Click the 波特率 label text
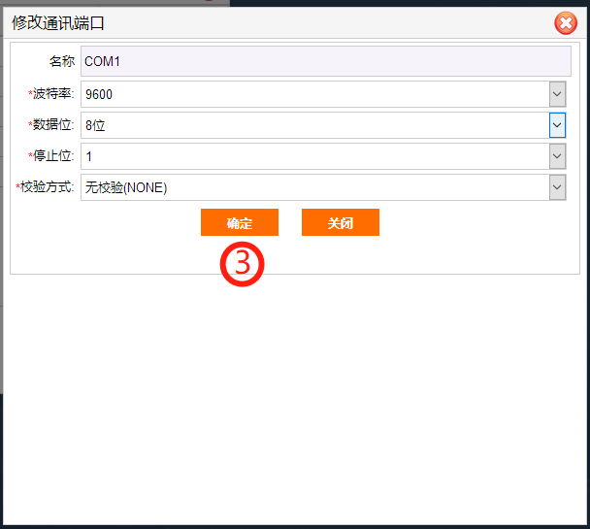Viewport: 590px width, 529px height. 53,94
